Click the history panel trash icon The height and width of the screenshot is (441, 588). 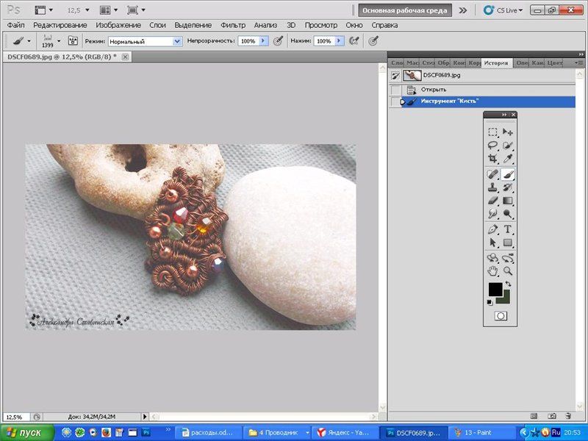click(x=568, y=416)
